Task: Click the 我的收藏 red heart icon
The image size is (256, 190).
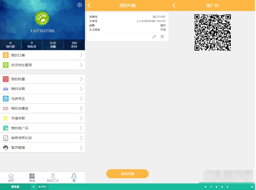Action: (x=6, y=79)
